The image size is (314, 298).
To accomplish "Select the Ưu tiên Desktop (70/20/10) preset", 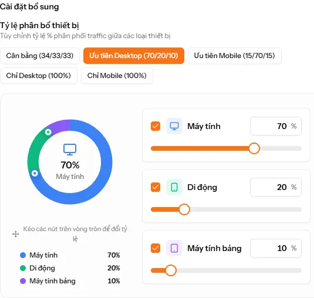I will [x=134, y=56].
